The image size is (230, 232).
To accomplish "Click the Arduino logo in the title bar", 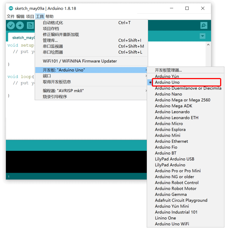I will [11, 8].
